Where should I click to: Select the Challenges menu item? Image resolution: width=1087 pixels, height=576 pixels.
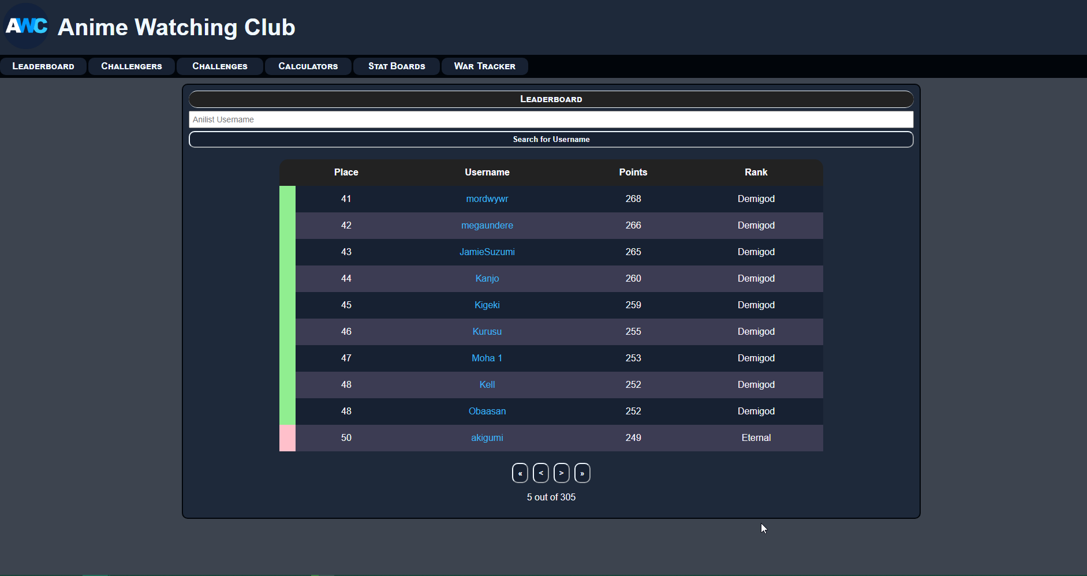(220, 66)
